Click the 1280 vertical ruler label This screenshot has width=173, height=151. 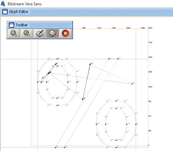pyautogui.click(x=150, y=72)
